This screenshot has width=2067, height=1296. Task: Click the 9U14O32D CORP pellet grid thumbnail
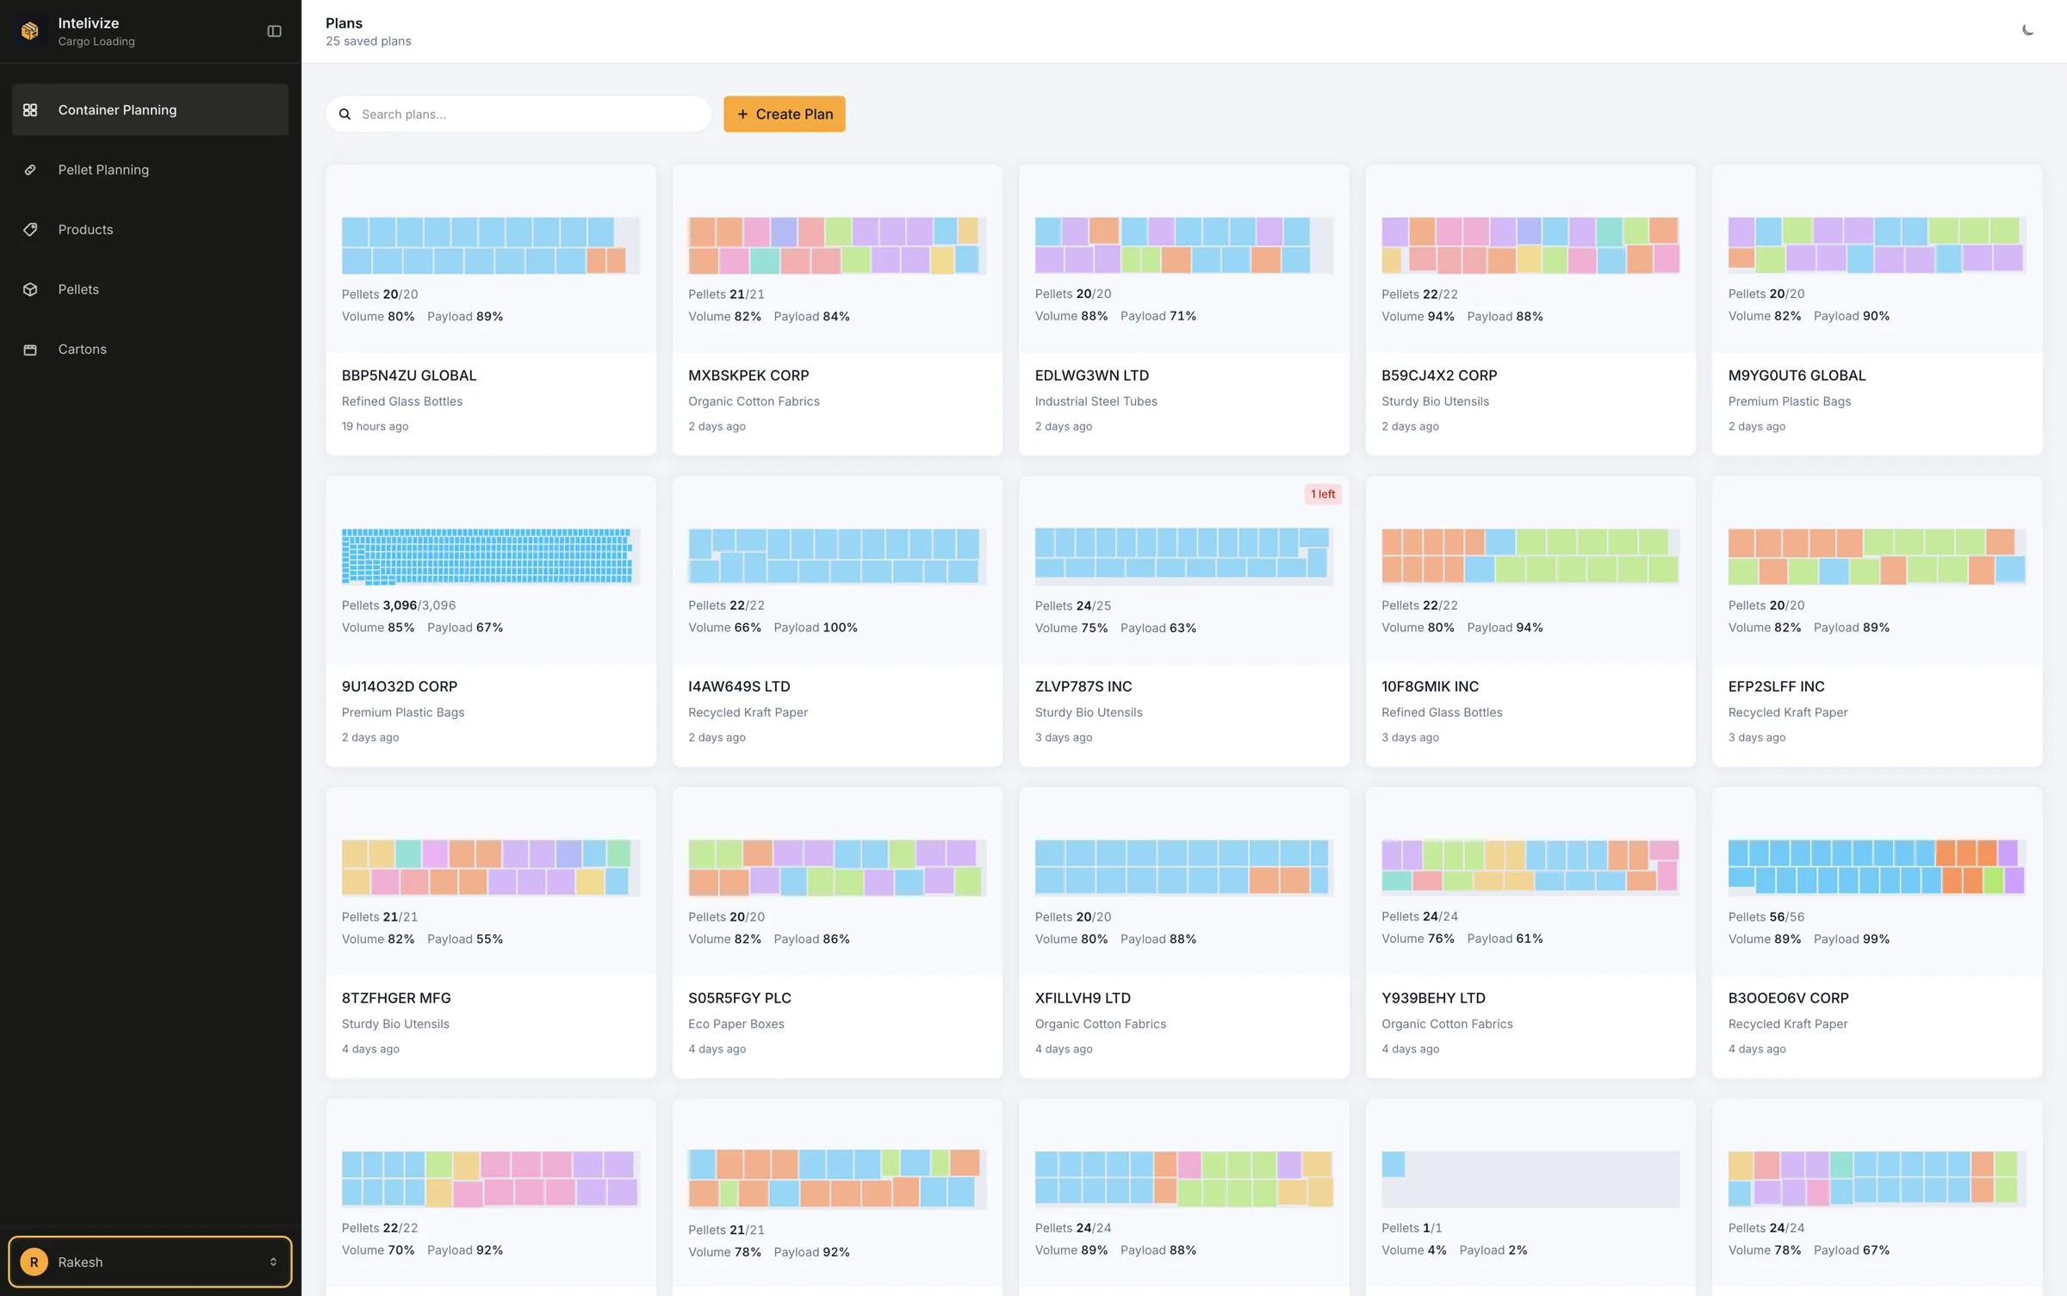click(x=491, y=556)
